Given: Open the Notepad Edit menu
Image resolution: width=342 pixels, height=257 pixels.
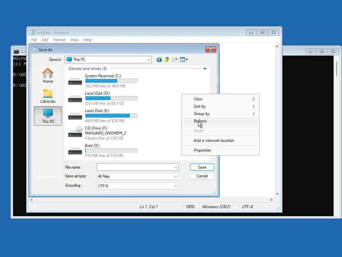Looking at the screenshot, I should [x=45, y=40].
